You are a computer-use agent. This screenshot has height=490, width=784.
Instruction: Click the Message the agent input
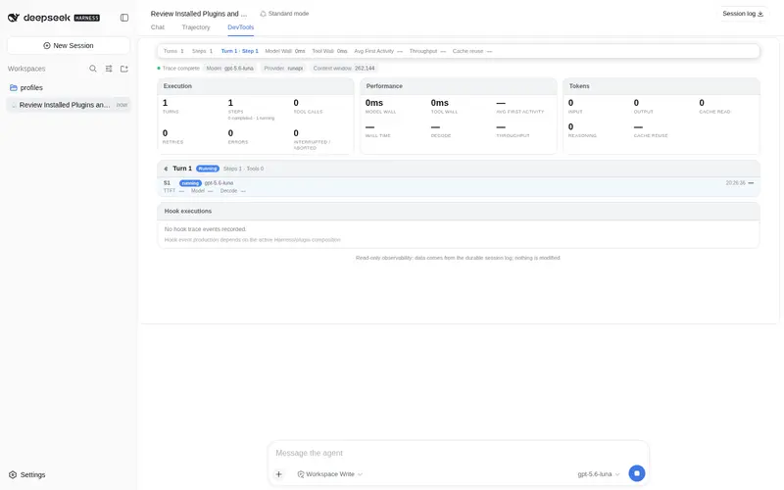click(x=458, y=453)
